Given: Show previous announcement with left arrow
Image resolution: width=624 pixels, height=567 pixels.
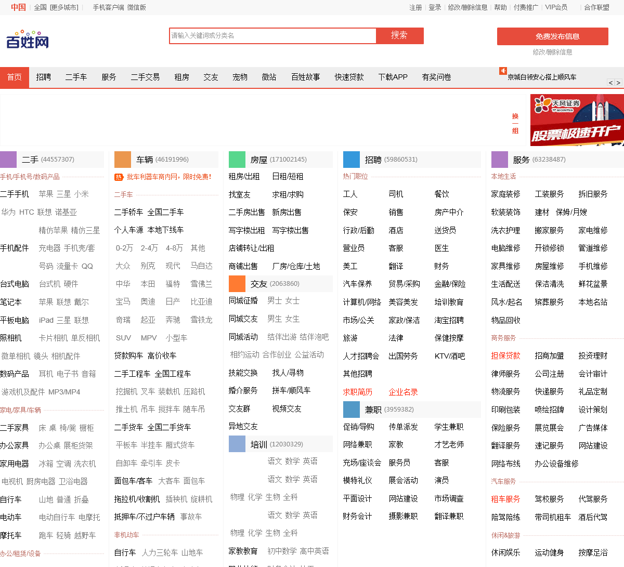Looking at the screenshot, I should coord(610,83).
